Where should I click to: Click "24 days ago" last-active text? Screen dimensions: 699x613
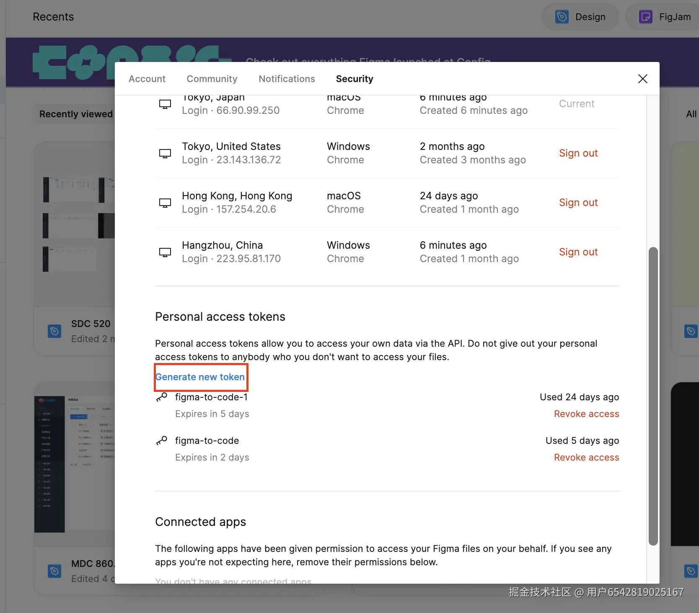[449, 196]
